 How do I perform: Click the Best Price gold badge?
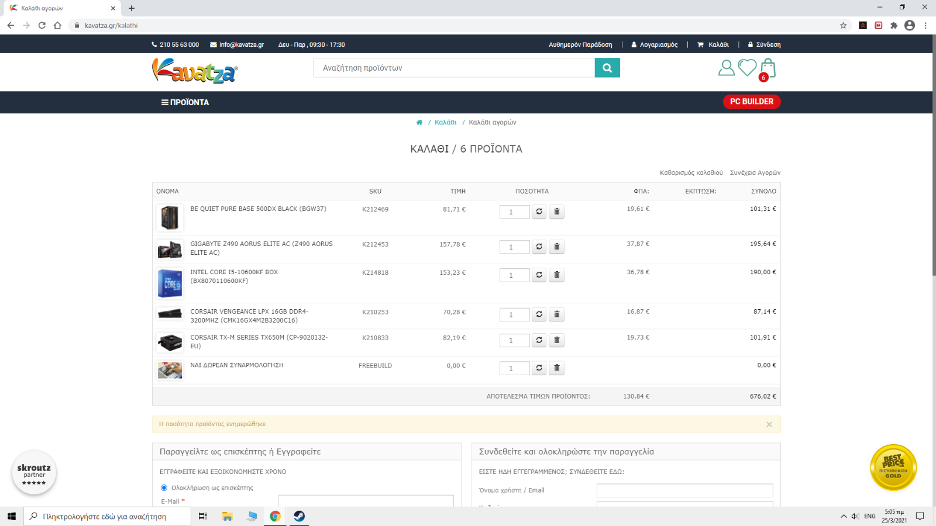893,468
